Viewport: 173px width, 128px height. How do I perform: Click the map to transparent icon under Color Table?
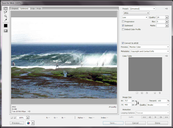coord(137,93)
